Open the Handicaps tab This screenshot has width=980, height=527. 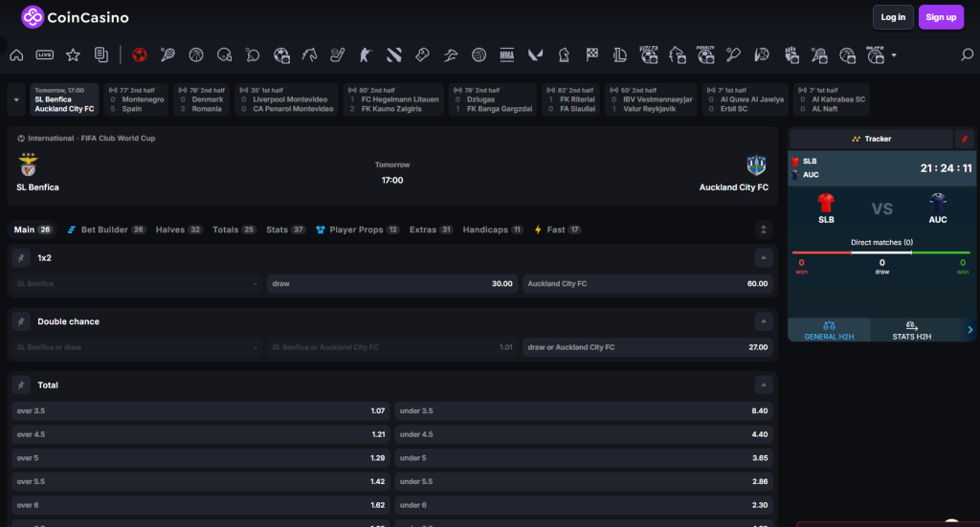(493, 230)
